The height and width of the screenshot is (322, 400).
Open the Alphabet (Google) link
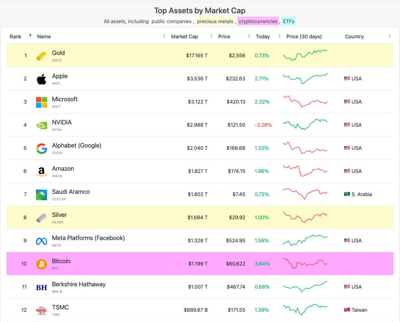point(77,145)
